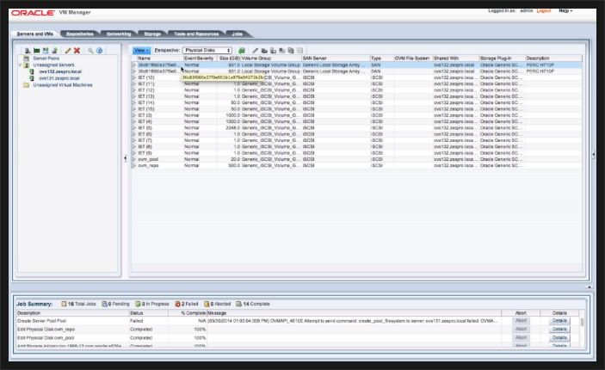Collapse the Unassigned Servers tree node
Screen dimensions: 605x370
click(x=20, y=65)
